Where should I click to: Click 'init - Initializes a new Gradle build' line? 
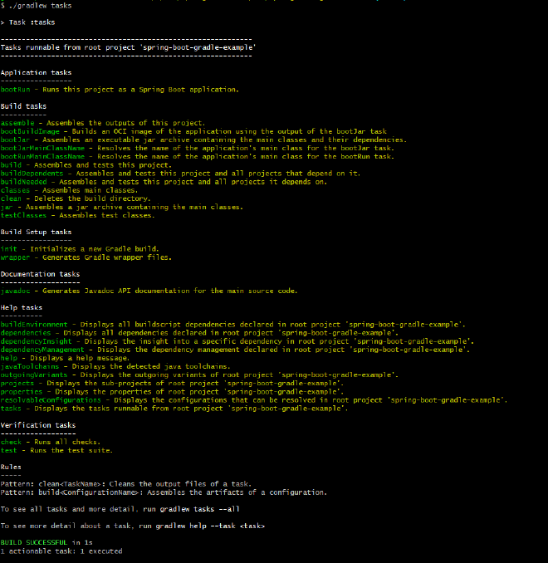click(x=80, y=249)
